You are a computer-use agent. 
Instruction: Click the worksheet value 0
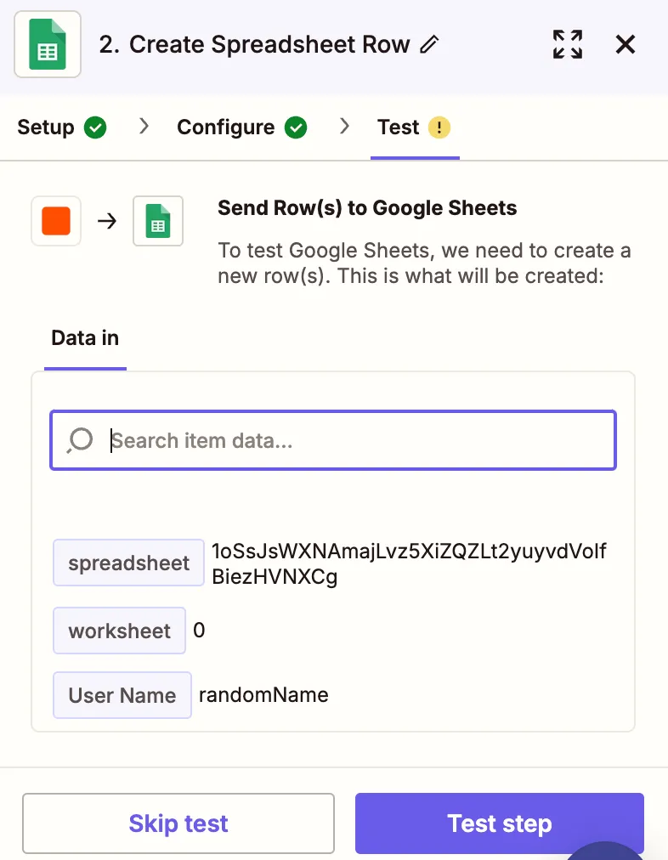(x=199, y=631)
